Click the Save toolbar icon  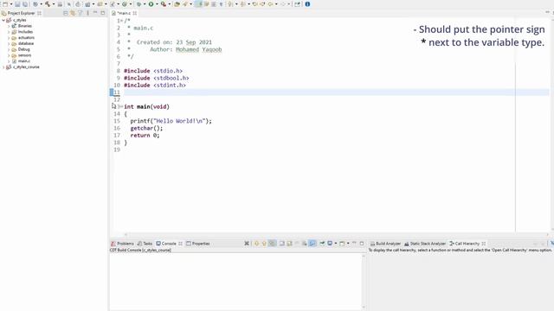pyautogui.click(x=17, y=4)
